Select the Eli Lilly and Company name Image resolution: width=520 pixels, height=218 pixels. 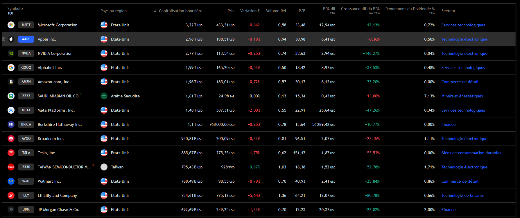click(x=57, y=195)
